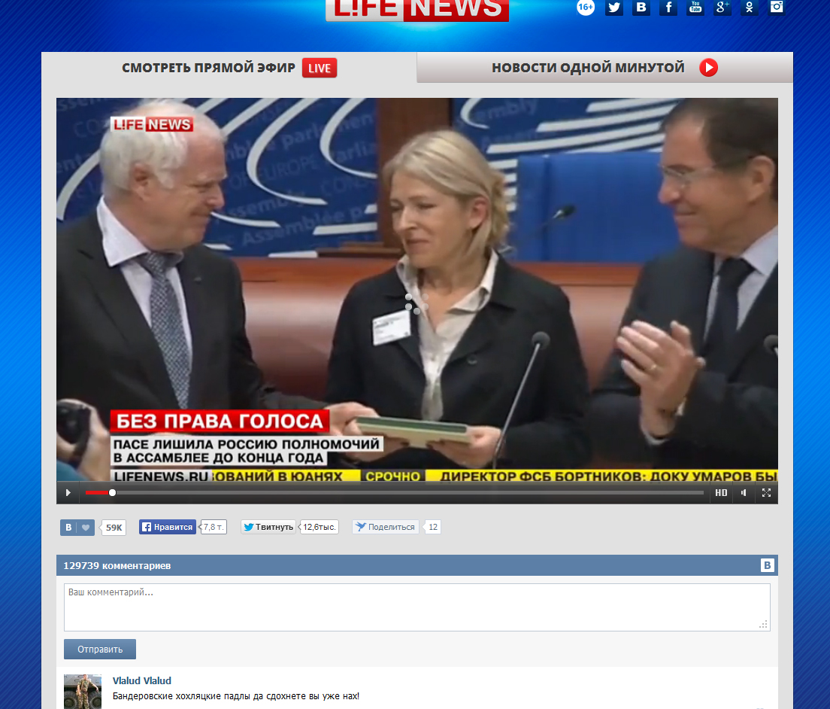Open the Odnoklassniki social icon
Image resolution: width=830 pixels, height=709 pixels.
tap(750, 8)
